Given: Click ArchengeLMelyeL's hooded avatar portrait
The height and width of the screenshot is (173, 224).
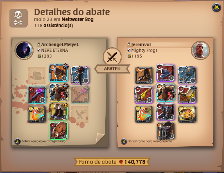Looking at the screenshot, I should pos(24,50).
